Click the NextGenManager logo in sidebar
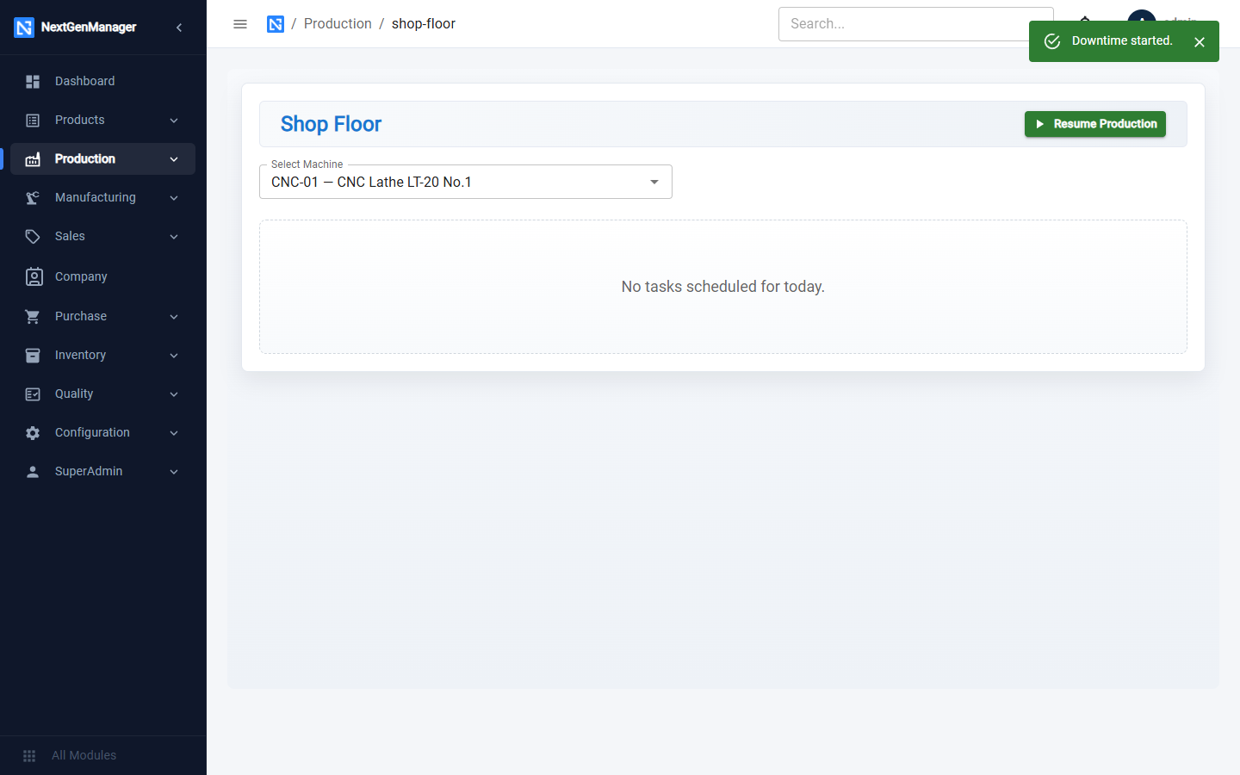This screenshot has height=775, width=1240. (24, 28)
